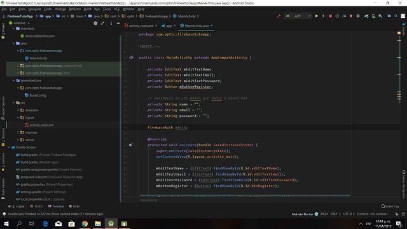Open build.gradle (Module: app) file

(x=39, y=162)
